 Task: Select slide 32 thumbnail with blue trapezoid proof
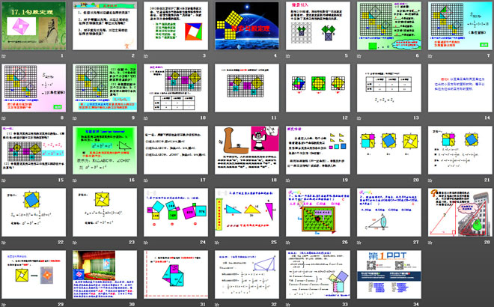tap(247, 275)
